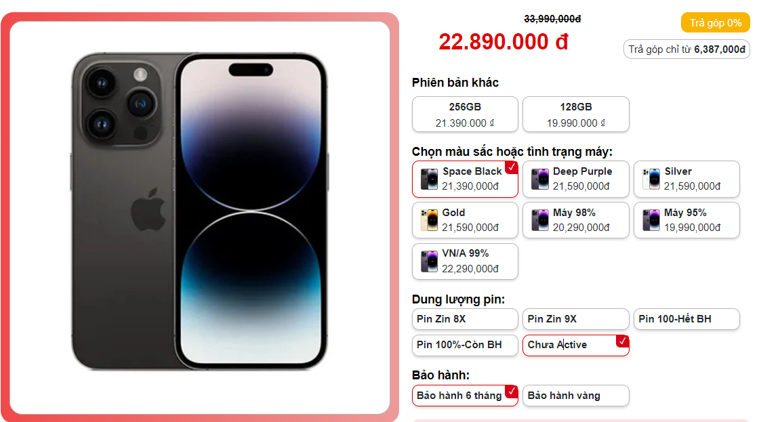Viewport: 759px width, 422px height.
Task: Click the Máy 95% phone thumbnail icon
Action: click(651, 220)
